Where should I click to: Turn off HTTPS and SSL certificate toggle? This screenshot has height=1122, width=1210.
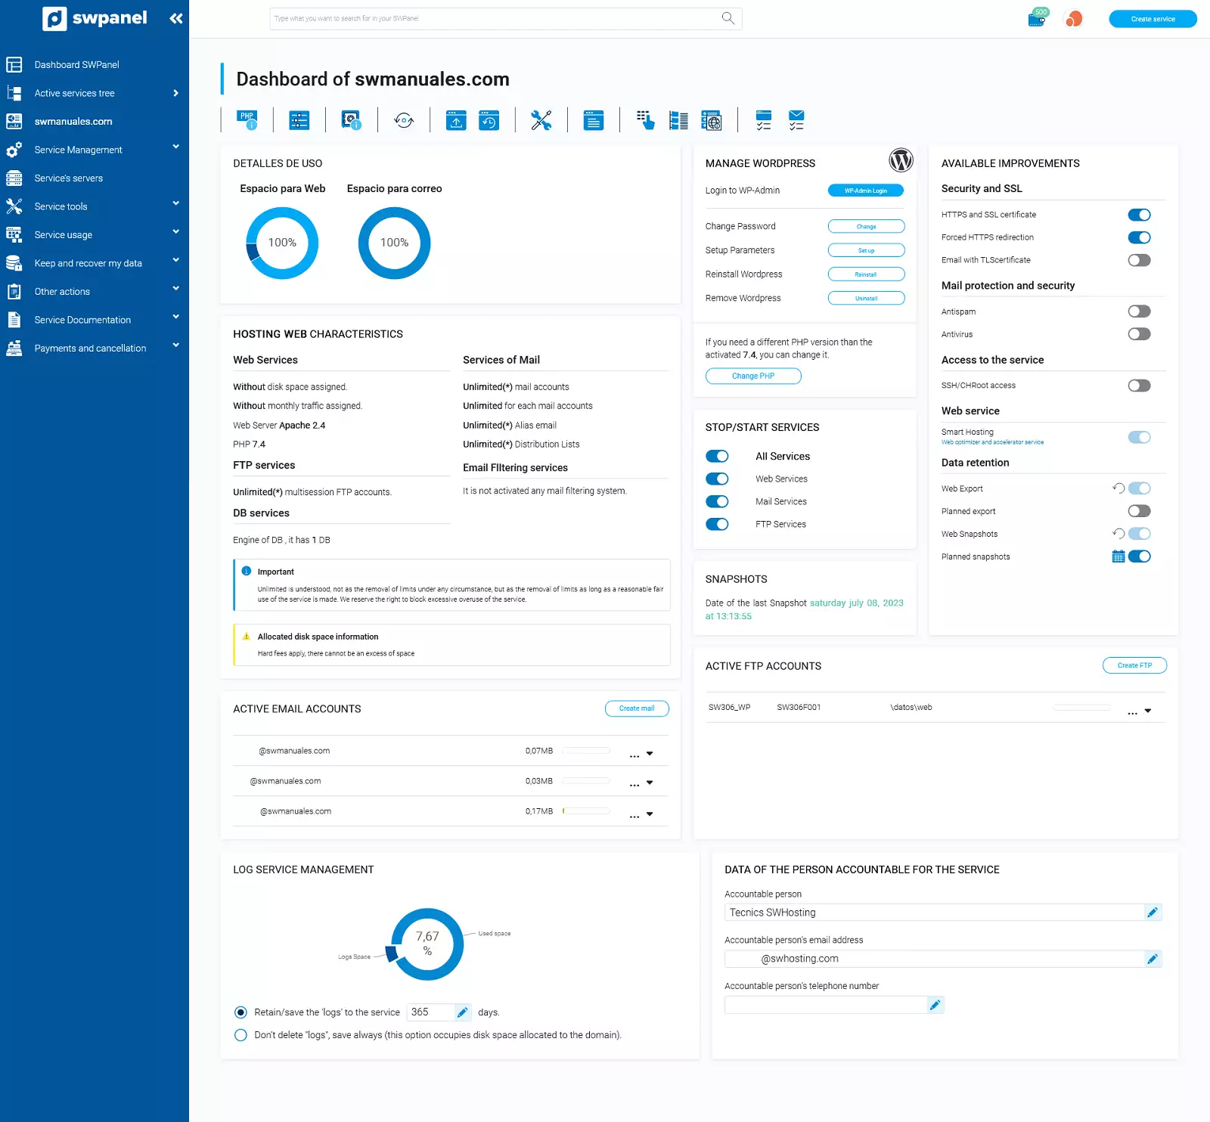point(1139,215)
